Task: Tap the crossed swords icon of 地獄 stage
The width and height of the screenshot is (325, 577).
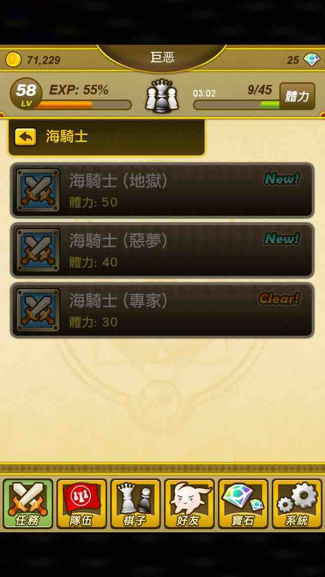Action: click(38, 190)
